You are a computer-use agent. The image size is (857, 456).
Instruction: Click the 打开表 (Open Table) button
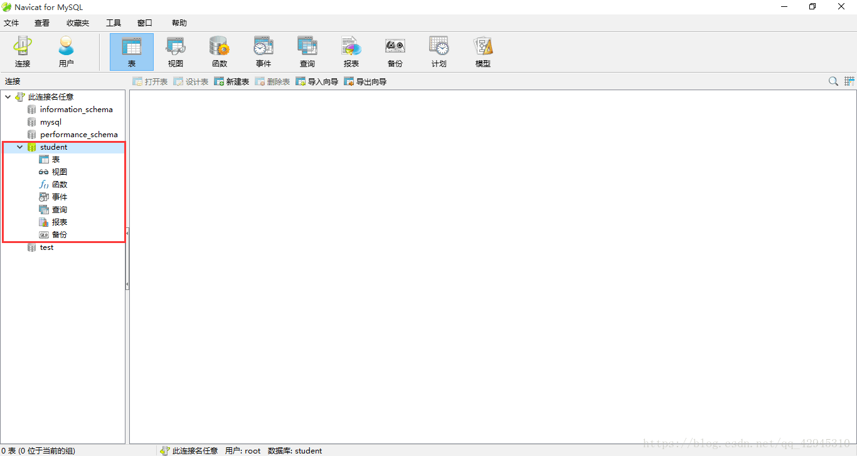pyautogui.click(x=150, y=81)
